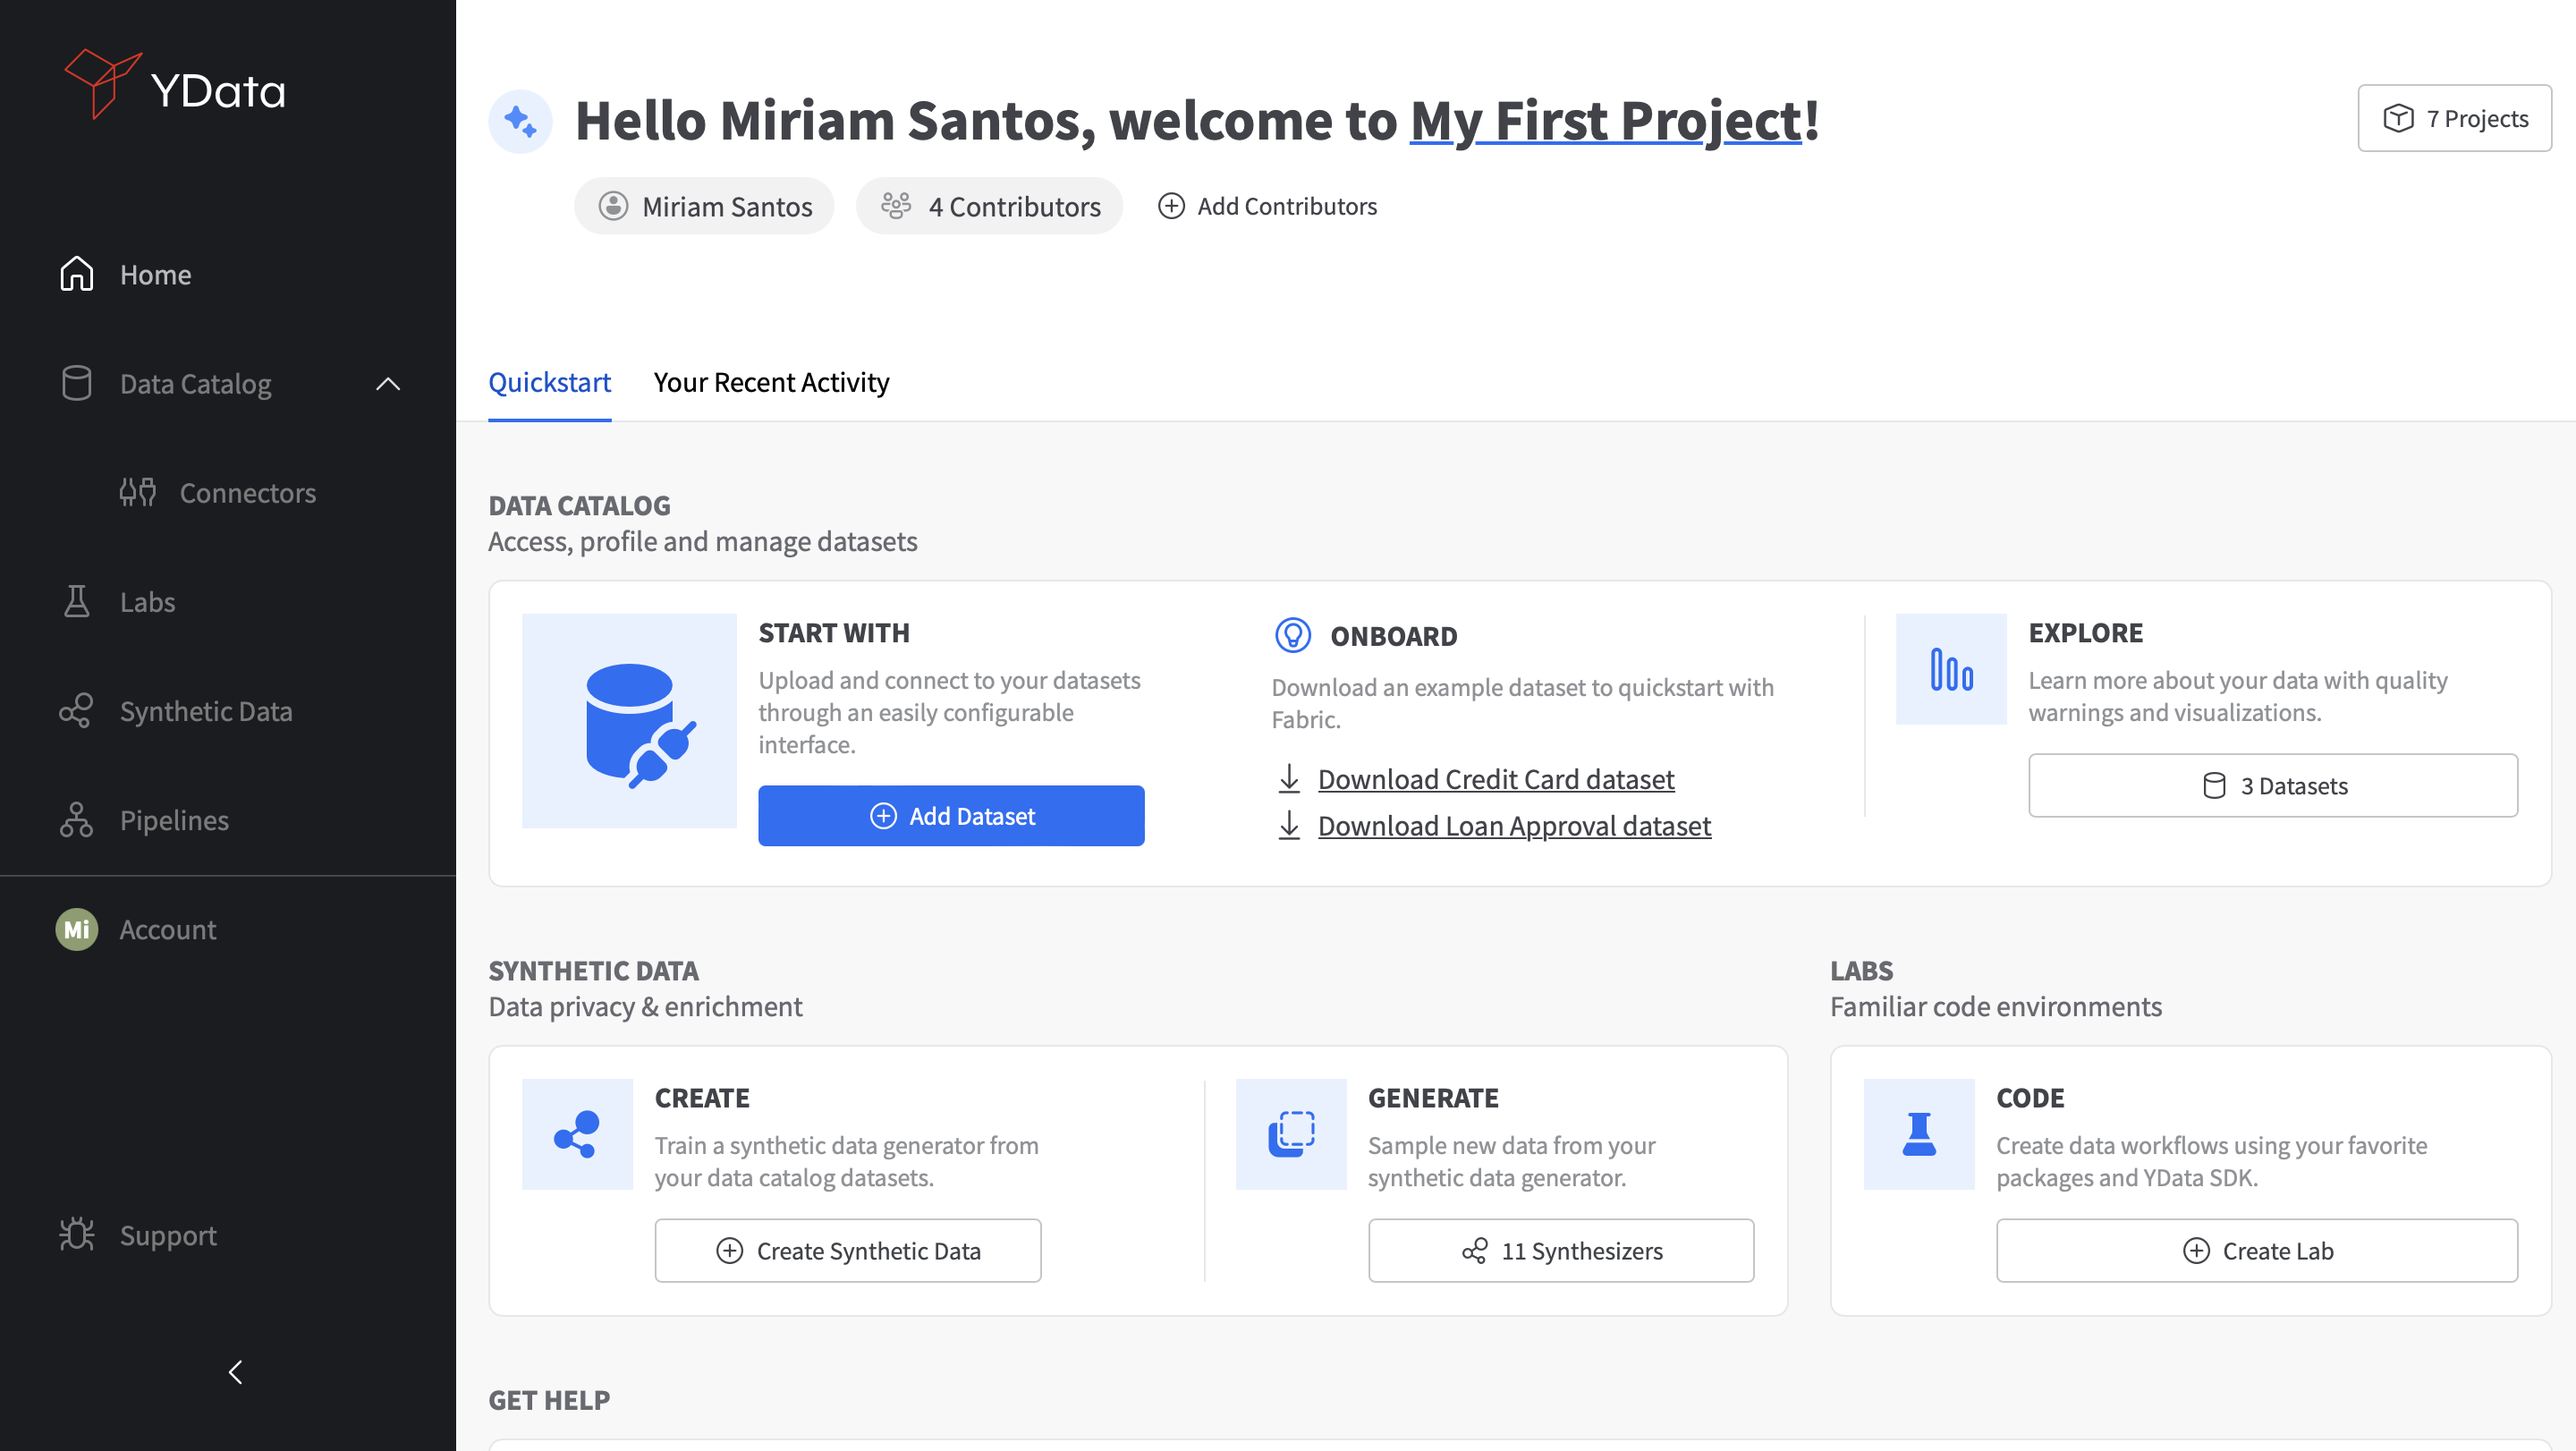Click the download arrow beside Loan Approval dataset
Screen dimensions: 2576x1451
1289,825
